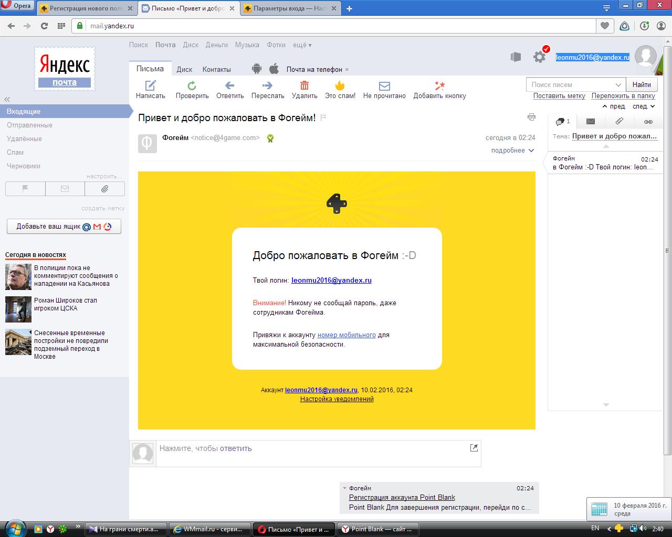Click the Найти search button
The image size is (672, 537).
tap(642, 84)
